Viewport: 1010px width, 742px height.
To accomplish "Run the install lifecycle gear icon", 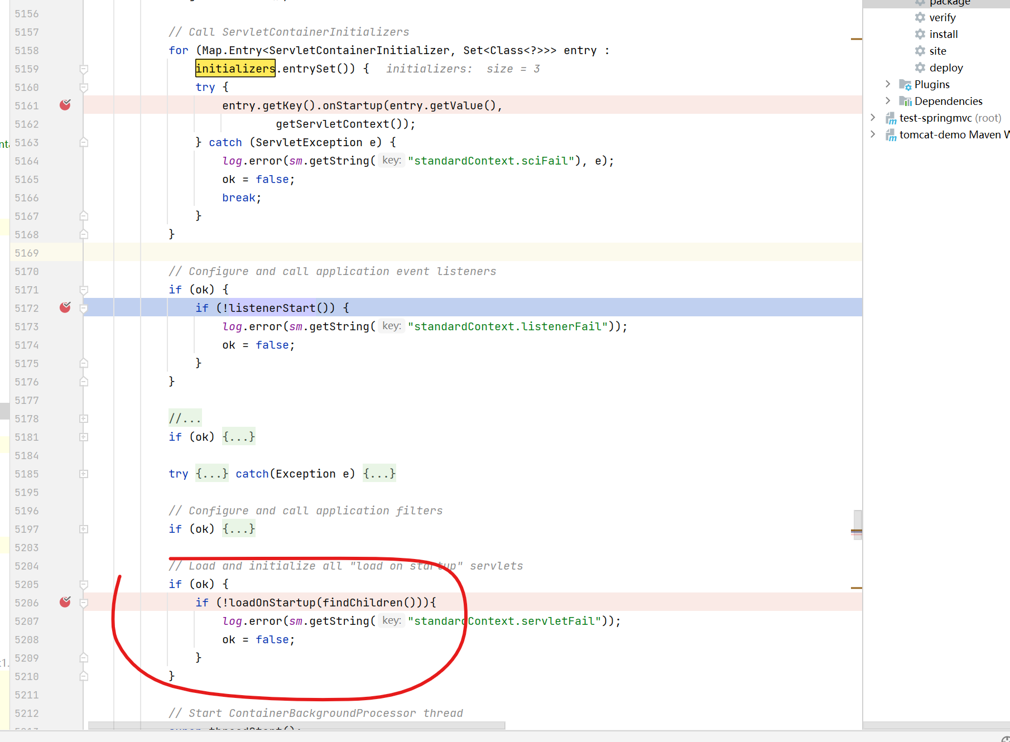I will tap(920, 34).
